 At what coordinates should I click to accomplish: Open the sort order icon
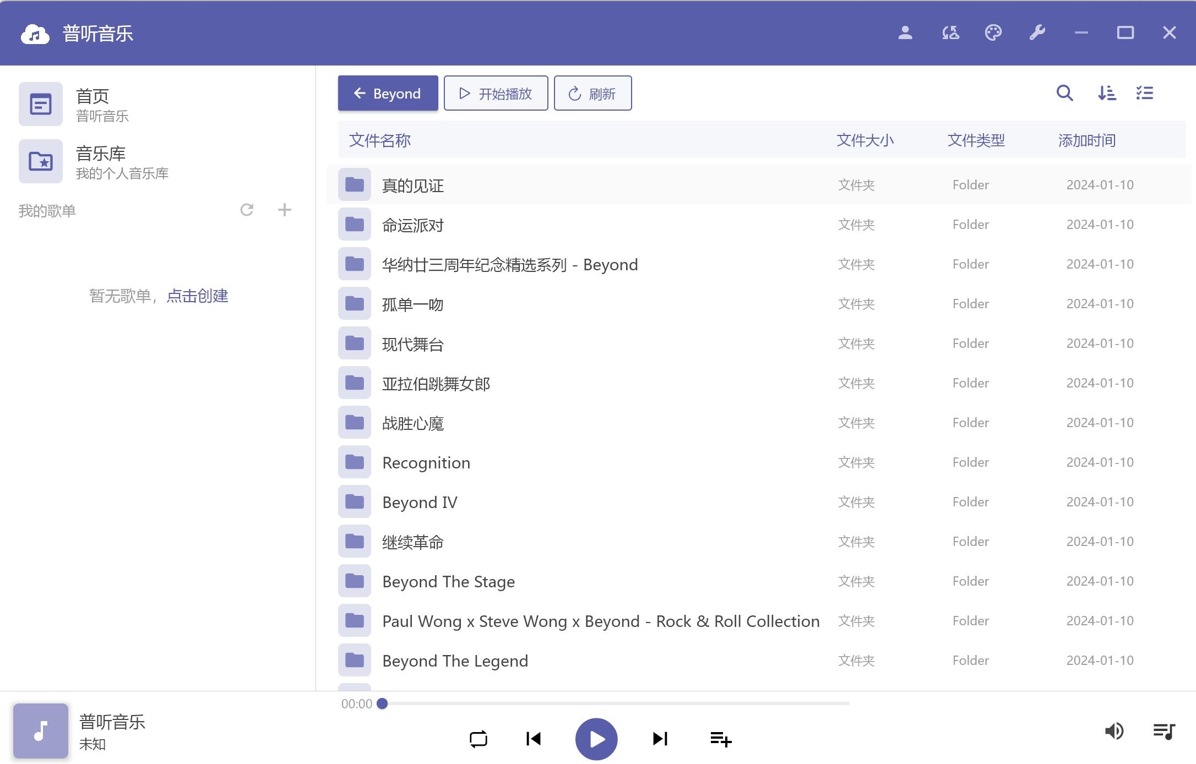pyautogui.click(x=1107, y=93)
